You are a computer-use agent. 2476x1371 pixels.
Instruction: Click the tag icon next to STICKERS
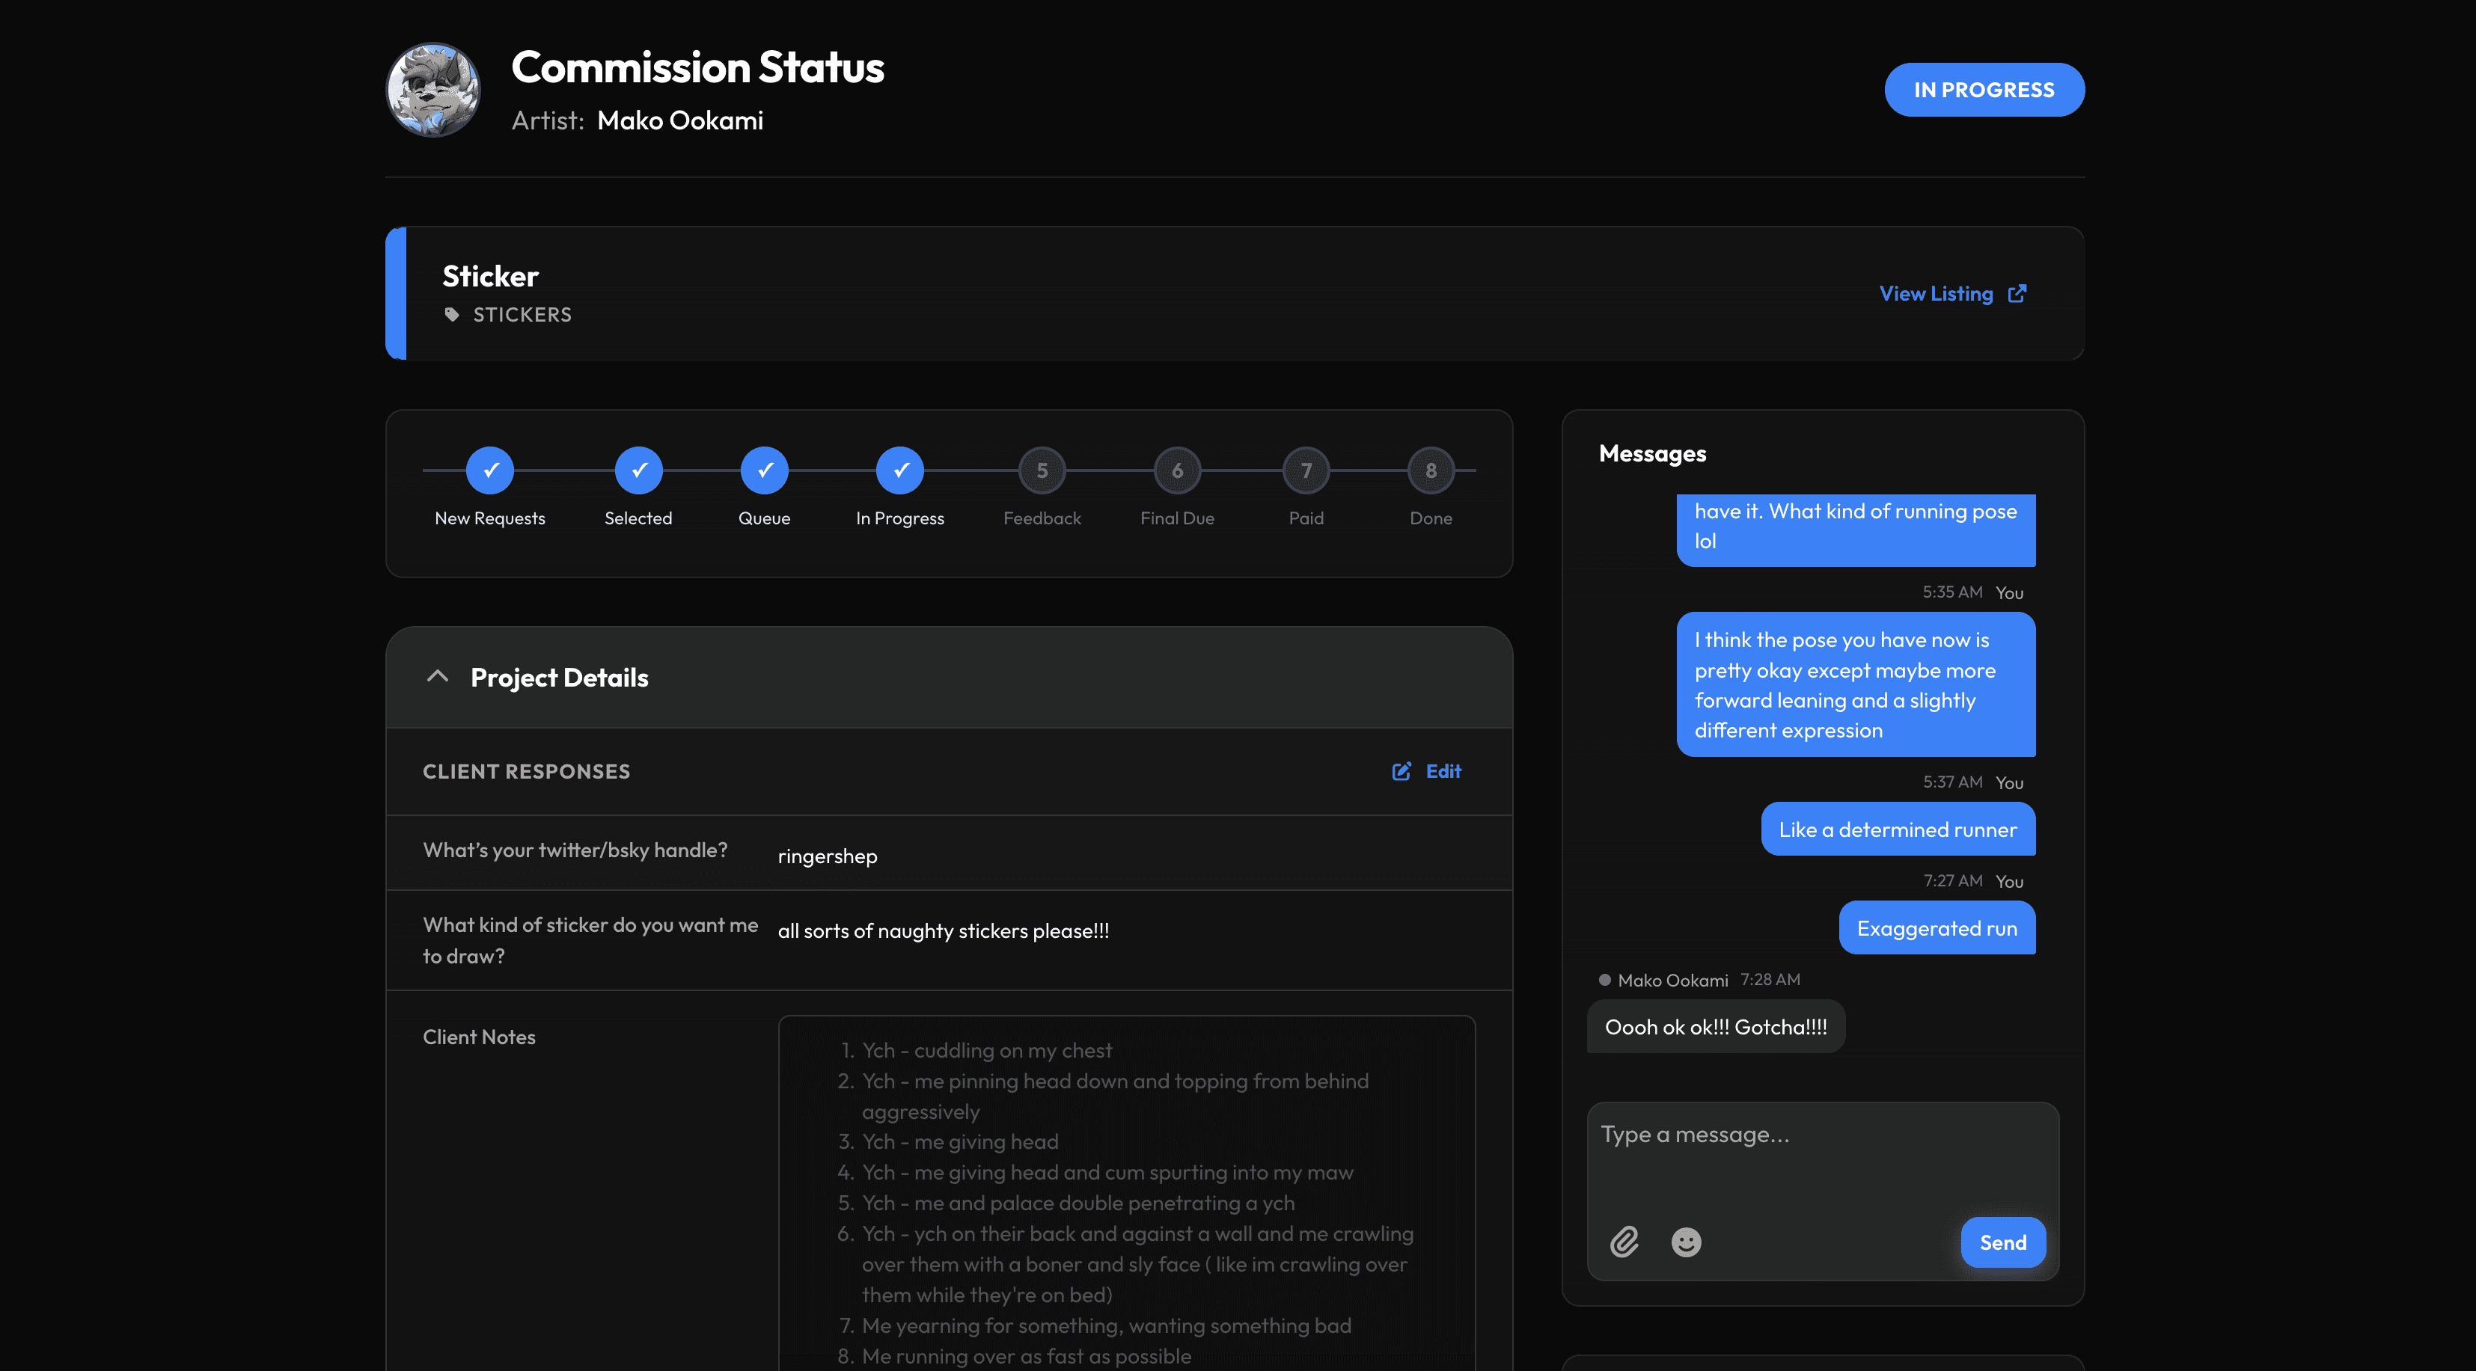point(450,314)
